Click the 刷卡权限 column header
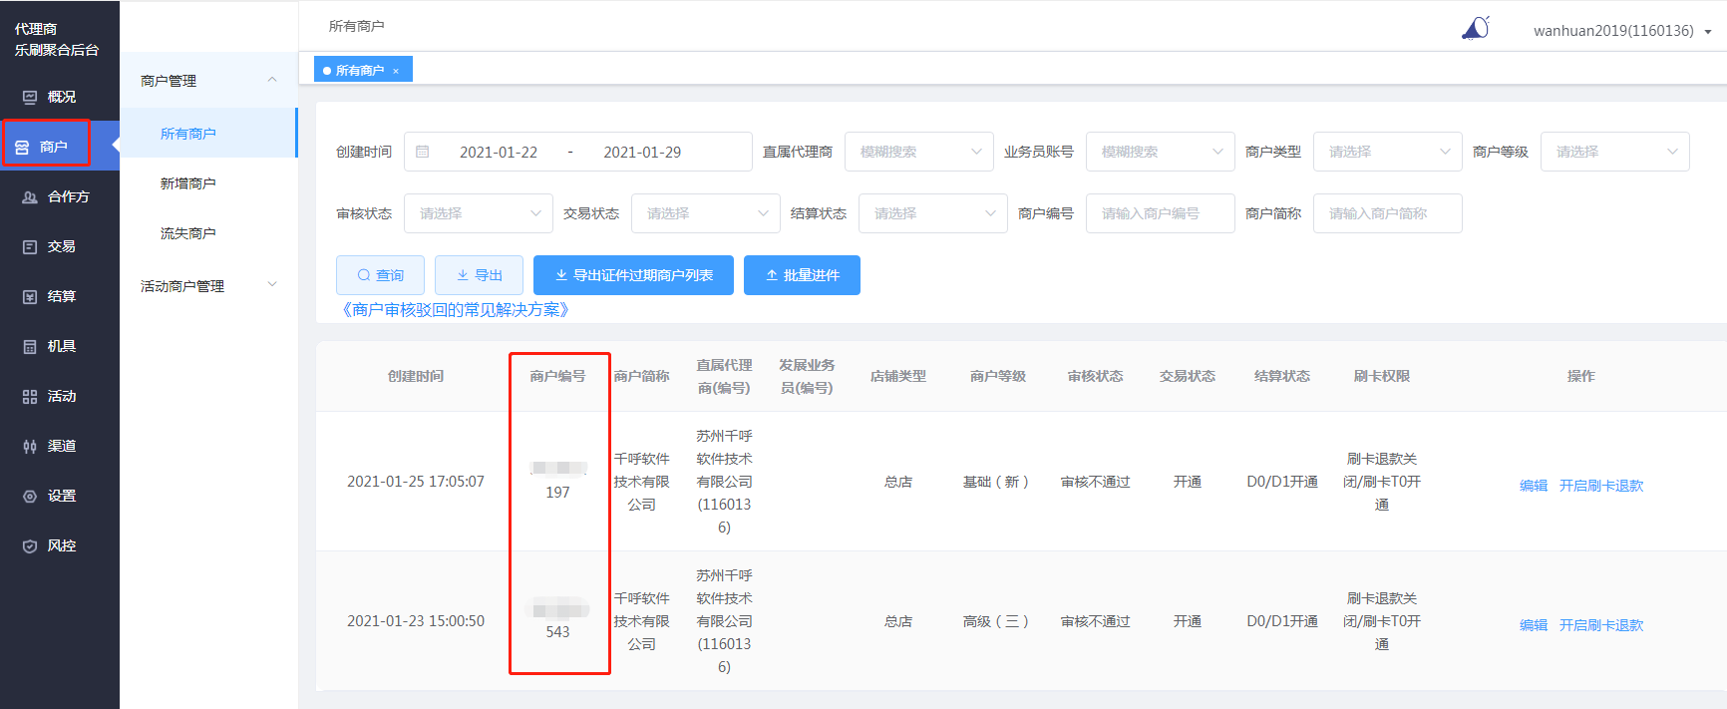The height and width of the screenshot is (709, 1727). click(1382, 376)
